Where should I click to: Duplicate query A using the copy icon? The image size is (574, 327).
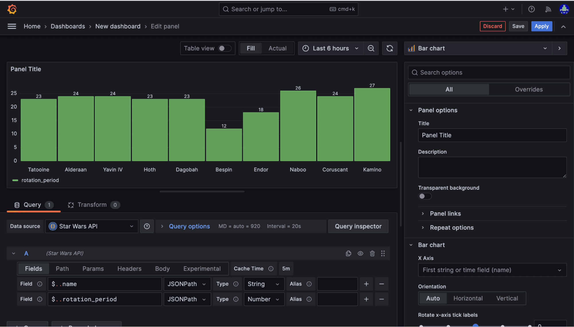(348, 253)
